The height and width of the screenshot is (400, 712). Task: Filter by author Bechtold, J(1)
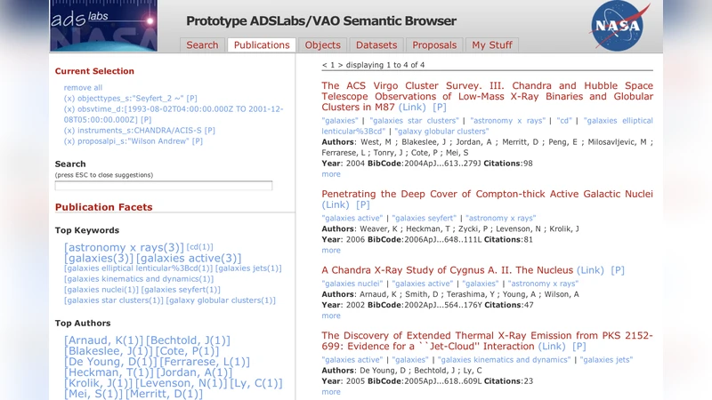click(188, 340)
